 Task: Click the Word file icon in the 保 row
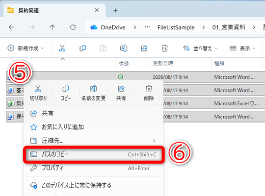coord(10,117)
